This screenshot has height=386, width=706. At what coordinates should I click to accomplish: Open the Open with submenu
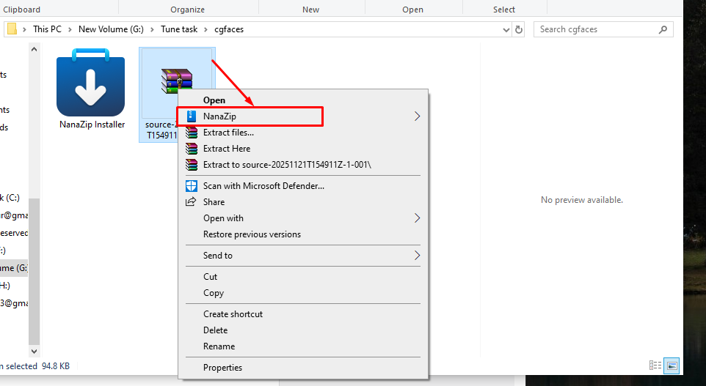point(303,218)
